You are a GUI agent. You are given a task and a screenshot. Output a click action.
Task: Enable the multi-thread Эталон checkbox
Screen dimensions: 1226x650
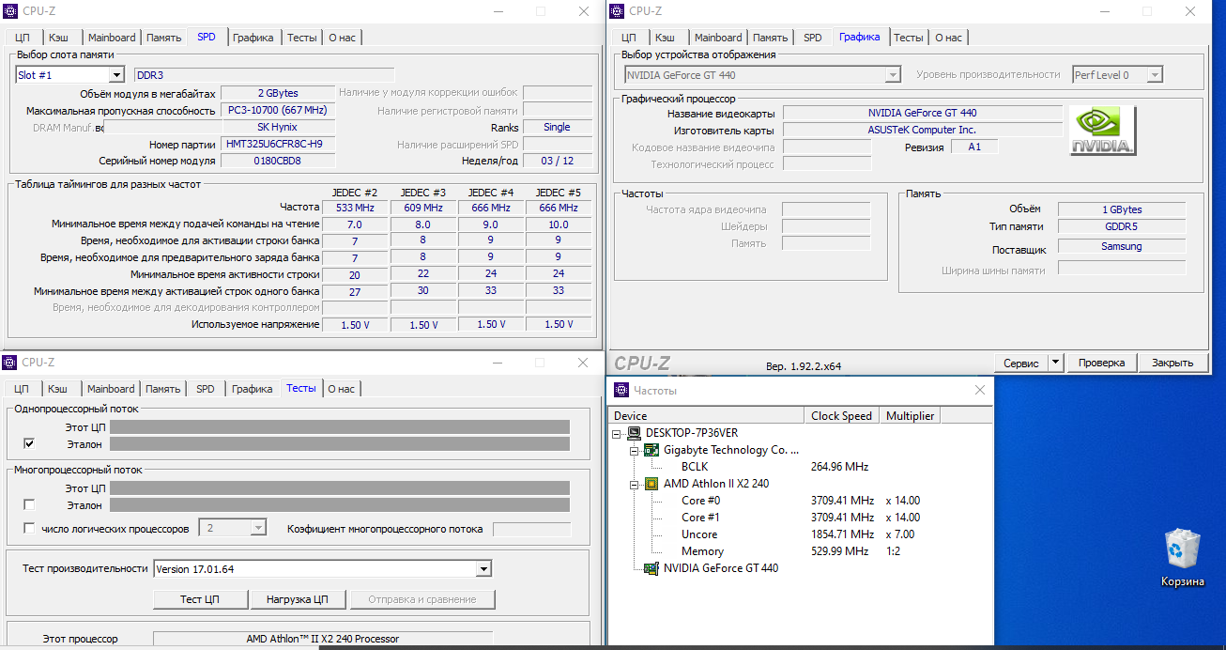click(x=29, y=504)
